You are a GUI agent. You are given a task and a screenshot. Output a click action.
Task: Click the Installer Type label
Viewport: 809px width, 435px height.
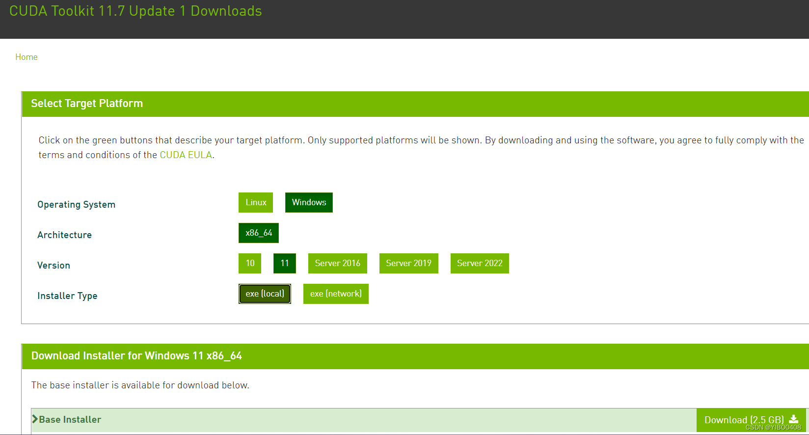[67, 296]
